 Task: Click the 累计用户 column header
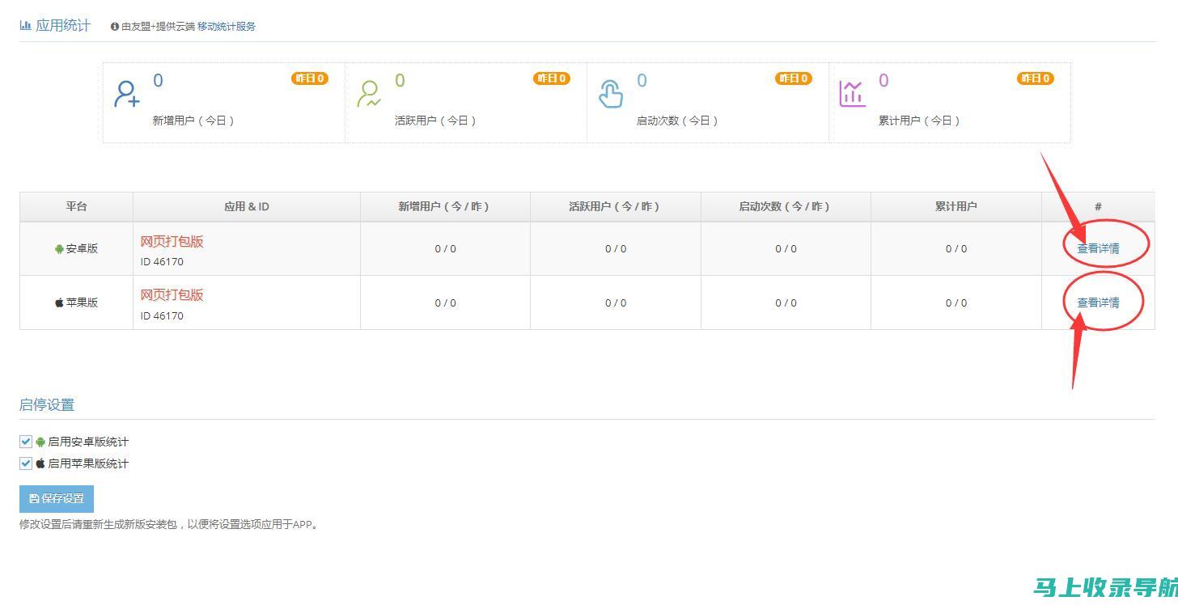(x=956, y=206)
